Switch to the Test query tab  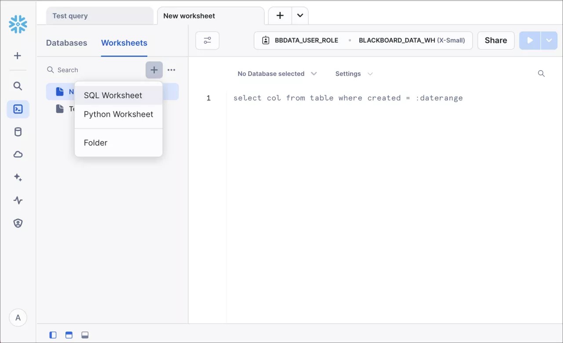[70, 16]
